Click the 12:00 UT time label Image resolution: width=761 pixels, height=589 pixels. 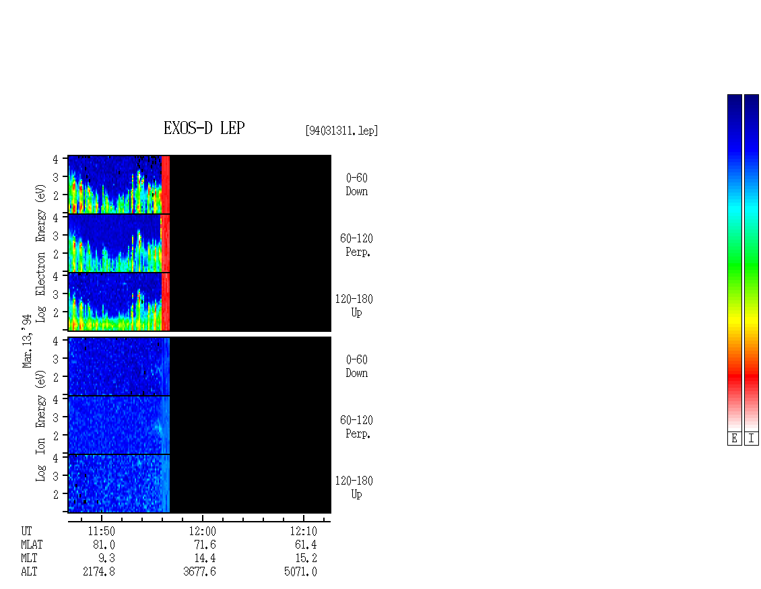[x=203, y=531]
